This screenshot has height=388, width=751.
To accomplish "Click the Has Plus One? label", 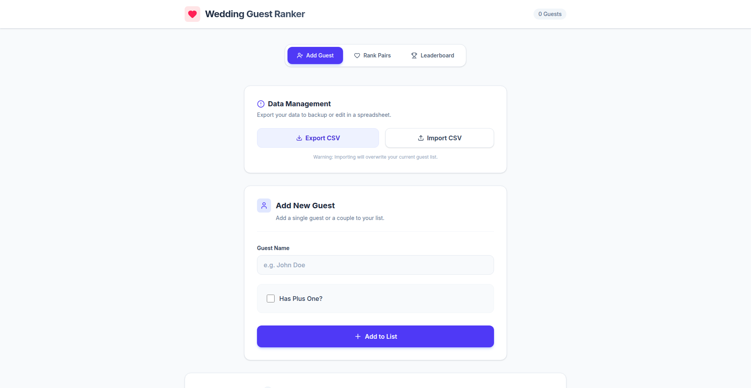I will [301, 299].
